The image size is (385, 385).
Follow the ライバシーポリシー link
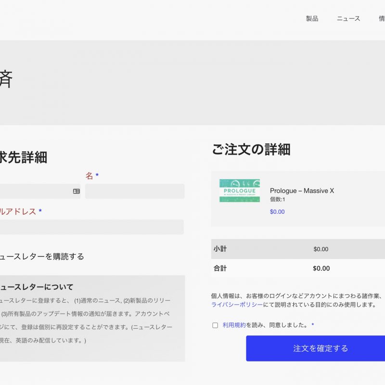click(x=237, y=305)
